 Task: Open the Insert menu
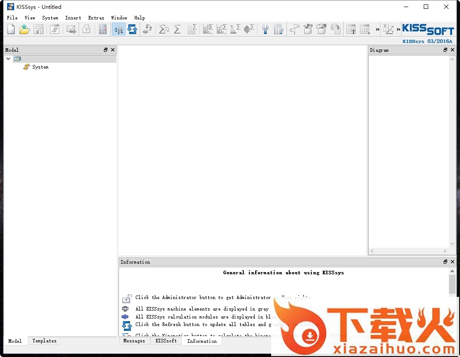[73, 18]
